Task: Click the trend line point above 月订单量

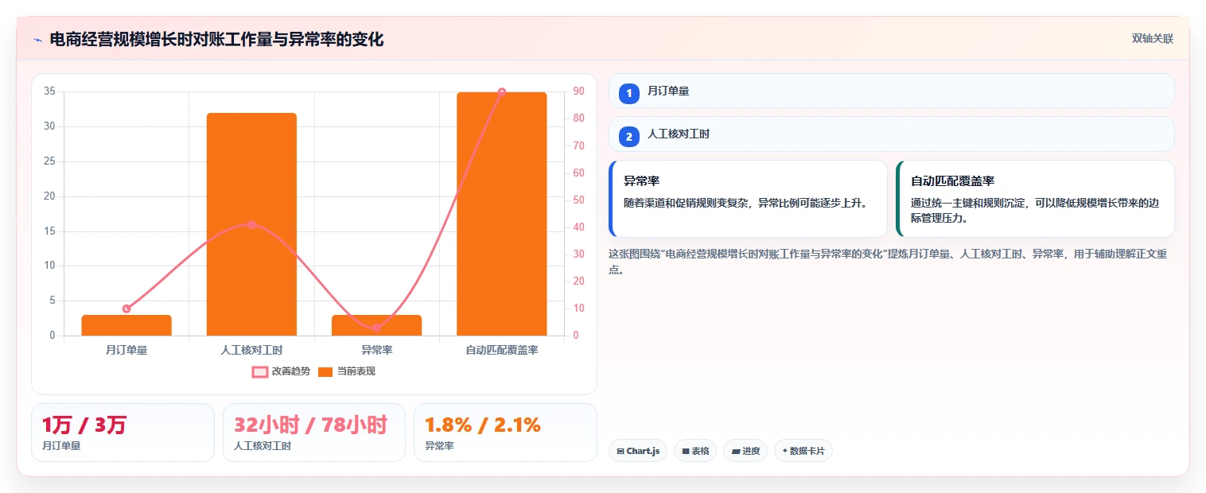Action: (126, 309)
